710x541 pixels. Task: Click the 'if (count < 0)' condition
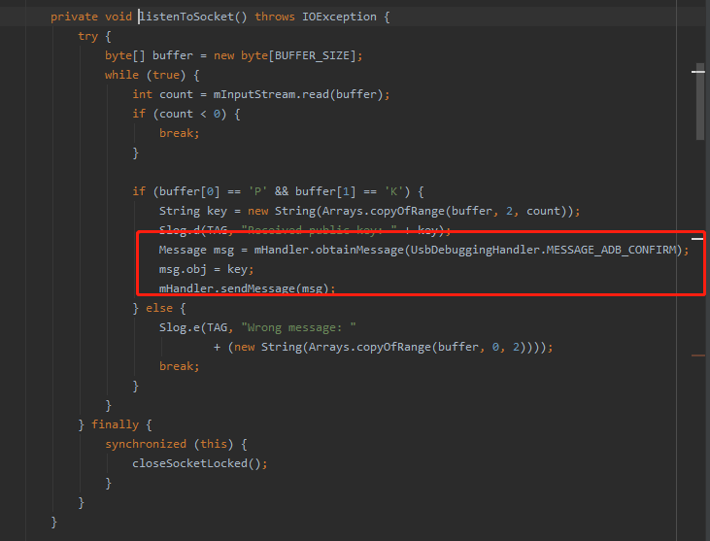[x=186, y=114]
